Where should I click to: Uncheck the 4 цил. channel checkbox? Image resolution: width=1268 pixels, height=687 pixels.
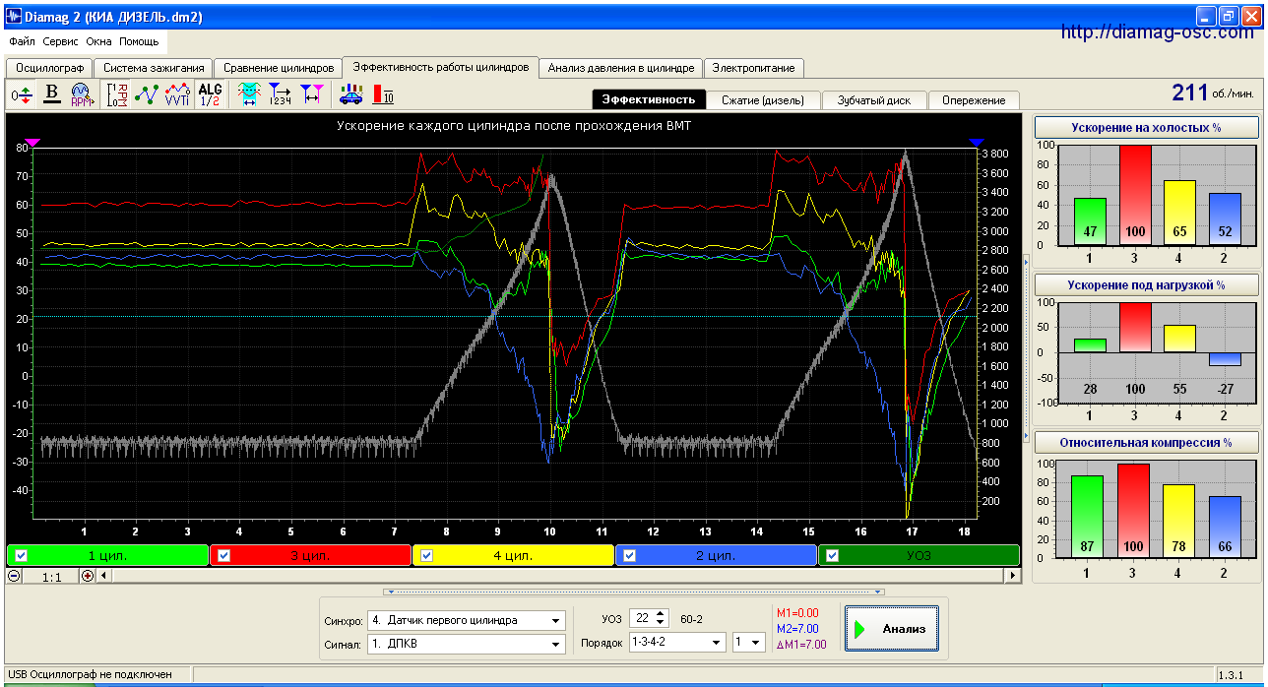point(426,555)
